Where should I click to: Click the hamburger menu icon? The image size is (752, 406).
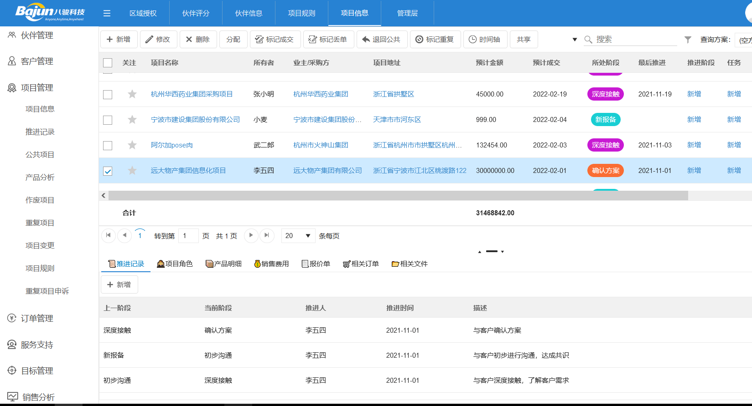pos(107,13)
